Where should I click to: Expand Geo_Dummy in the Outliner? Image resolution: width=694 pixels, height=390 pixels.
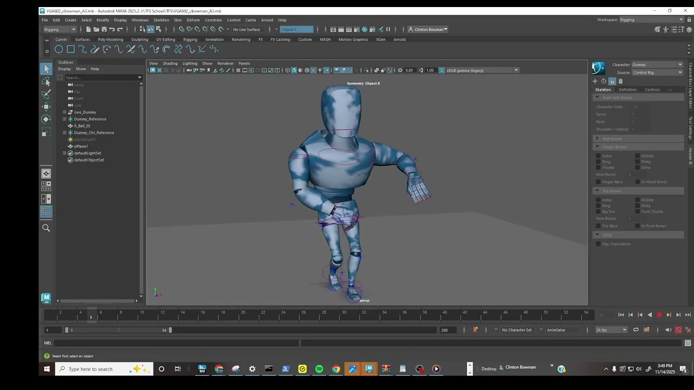pyautogui.click(x=65, y=112)
